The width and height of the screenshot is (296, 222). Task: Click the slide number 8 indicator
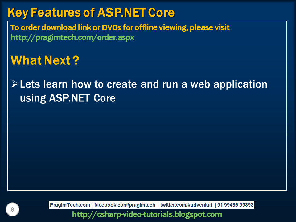coord(12,209)
